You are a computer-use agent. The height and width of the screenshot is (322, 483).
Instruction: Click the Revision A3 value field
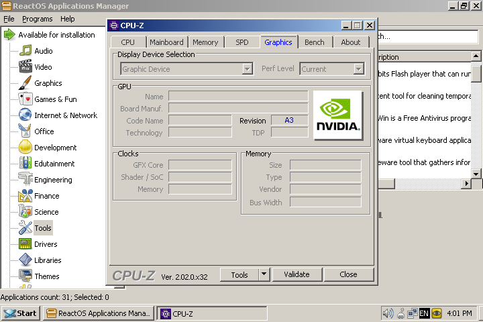point(290,120)
